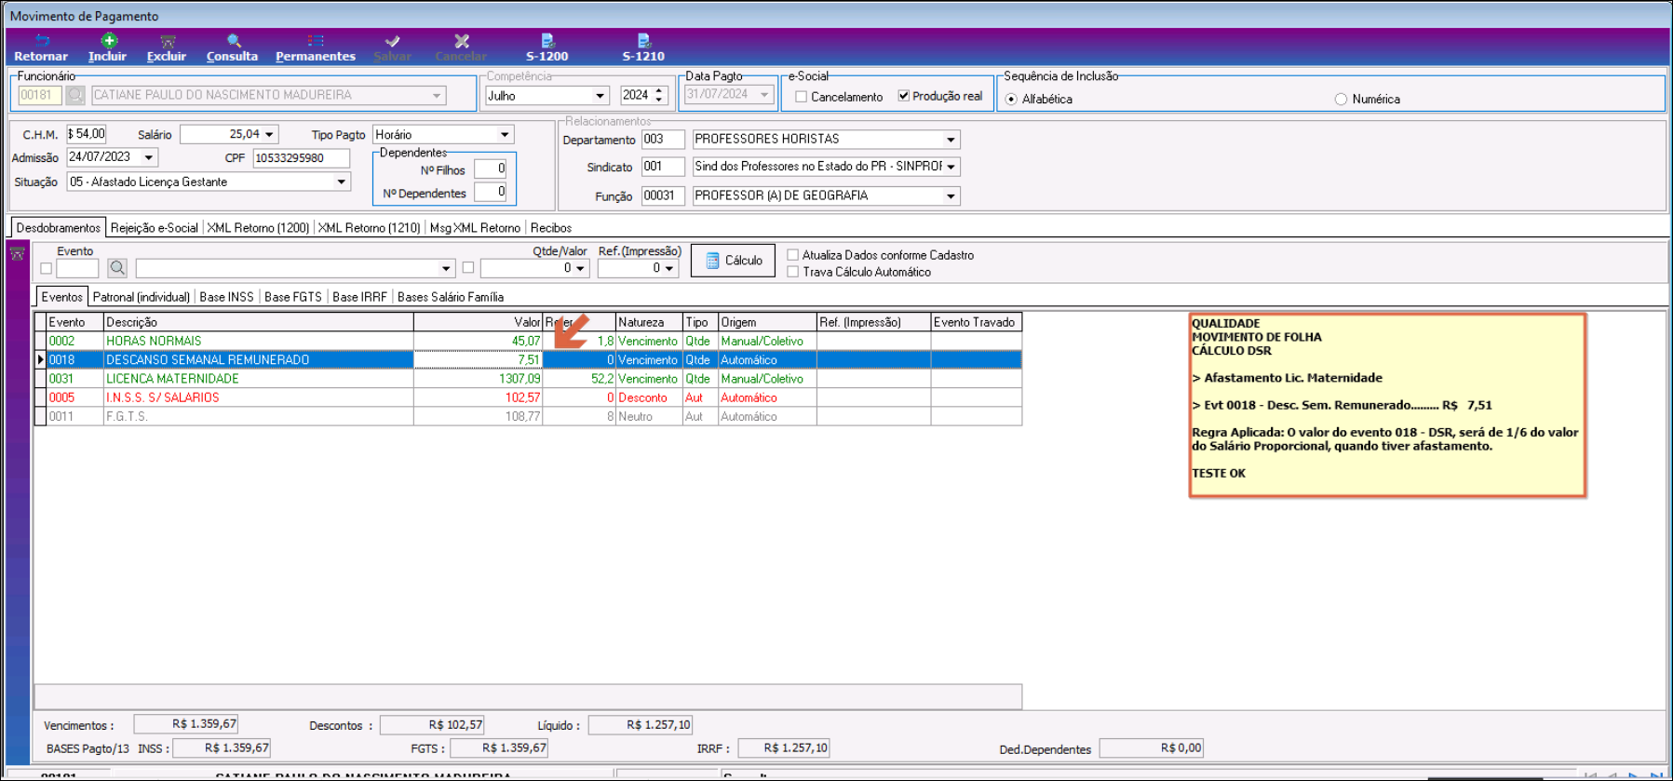The height and width of the screenshot is (781, 1673).
Task: Click the CPF input field
Action: point(301,158)
